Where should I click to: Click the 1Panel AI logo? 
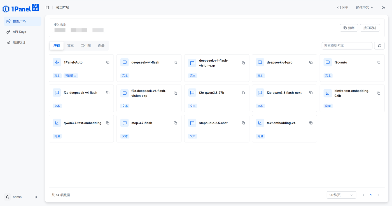click(21, 9)
